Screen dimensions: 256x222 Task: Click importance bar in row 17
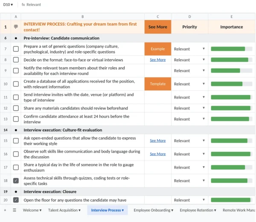(232, 167)
